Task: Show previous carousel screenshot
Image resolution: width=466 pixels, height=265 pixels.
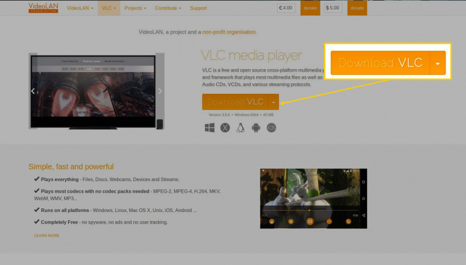Action: point(33,91)
